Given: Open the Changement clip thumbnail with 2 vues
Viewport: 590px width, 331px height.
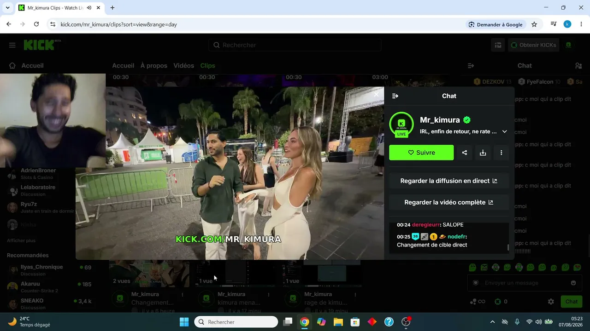Looking at the screenshot, I should pos(149,274).
